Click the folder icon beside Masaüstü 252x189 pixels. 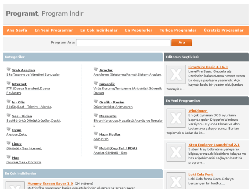click(x=96, y=115)
